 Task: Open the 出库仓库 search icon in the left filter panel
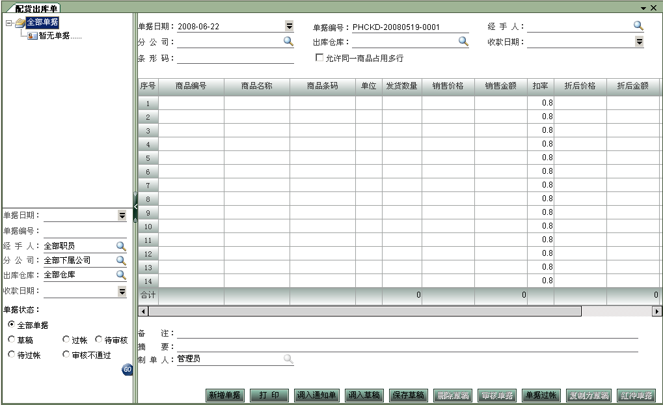[120, 275]
